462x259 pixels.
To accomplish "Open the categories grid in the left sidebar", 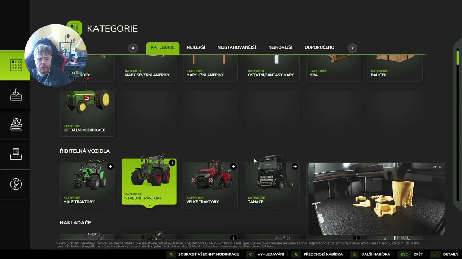I will point(15,65).
